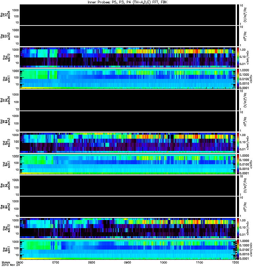Click the 0800 time axis label

click(x=91, y=262)
